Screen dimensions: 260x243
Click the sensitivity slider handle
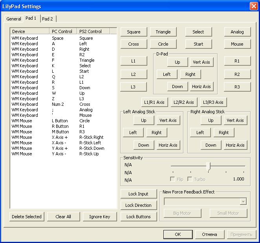pyautogui.click(x=208, y=166)
